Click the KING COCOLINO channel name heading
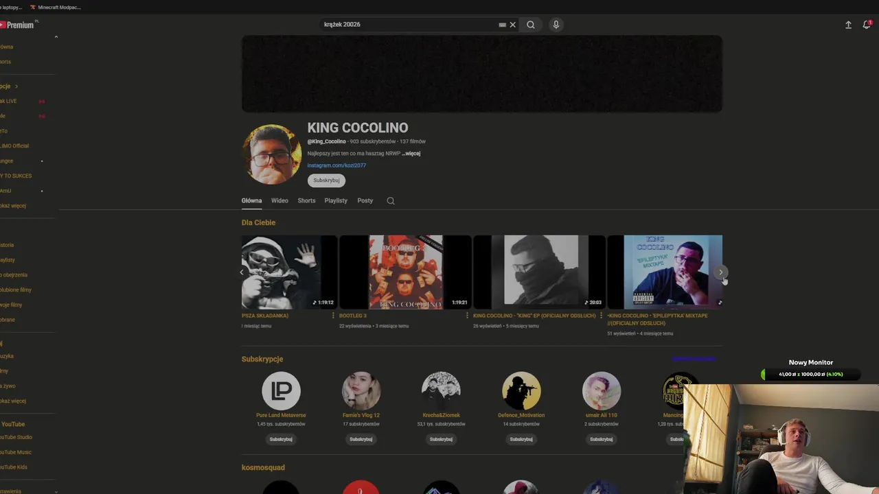879x494 pixels. [358, 128]
